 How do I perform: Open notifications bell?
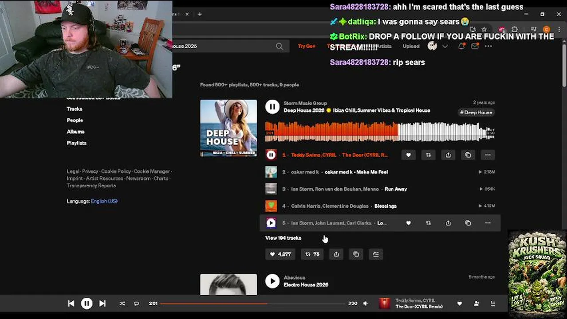(461, 46)
